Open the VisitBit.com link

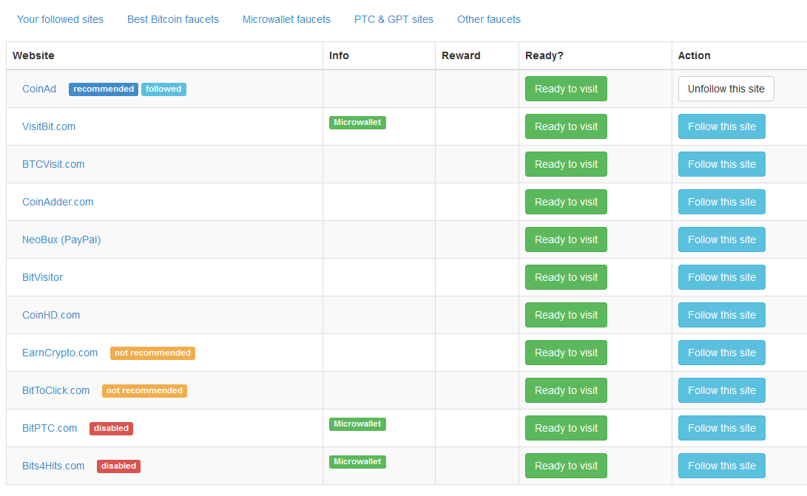[x=49, y=126]
